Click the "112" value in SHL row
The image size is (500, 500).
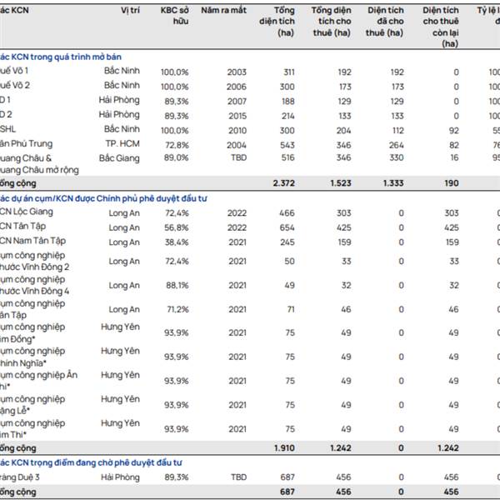click(398, 131)
